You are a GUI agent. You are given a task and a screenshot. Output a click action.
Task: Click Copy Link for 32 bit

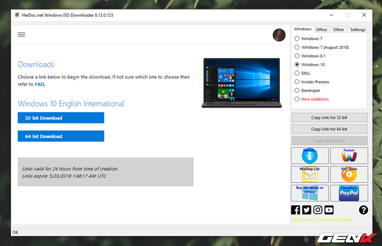tap(329, 118)
